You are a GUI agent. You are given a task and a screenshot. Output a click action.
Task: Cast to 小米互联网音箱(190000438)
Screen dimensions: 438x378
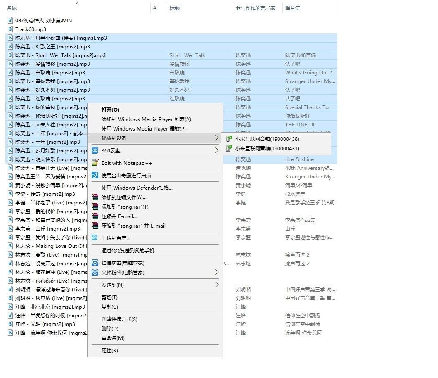pos(267,139)
